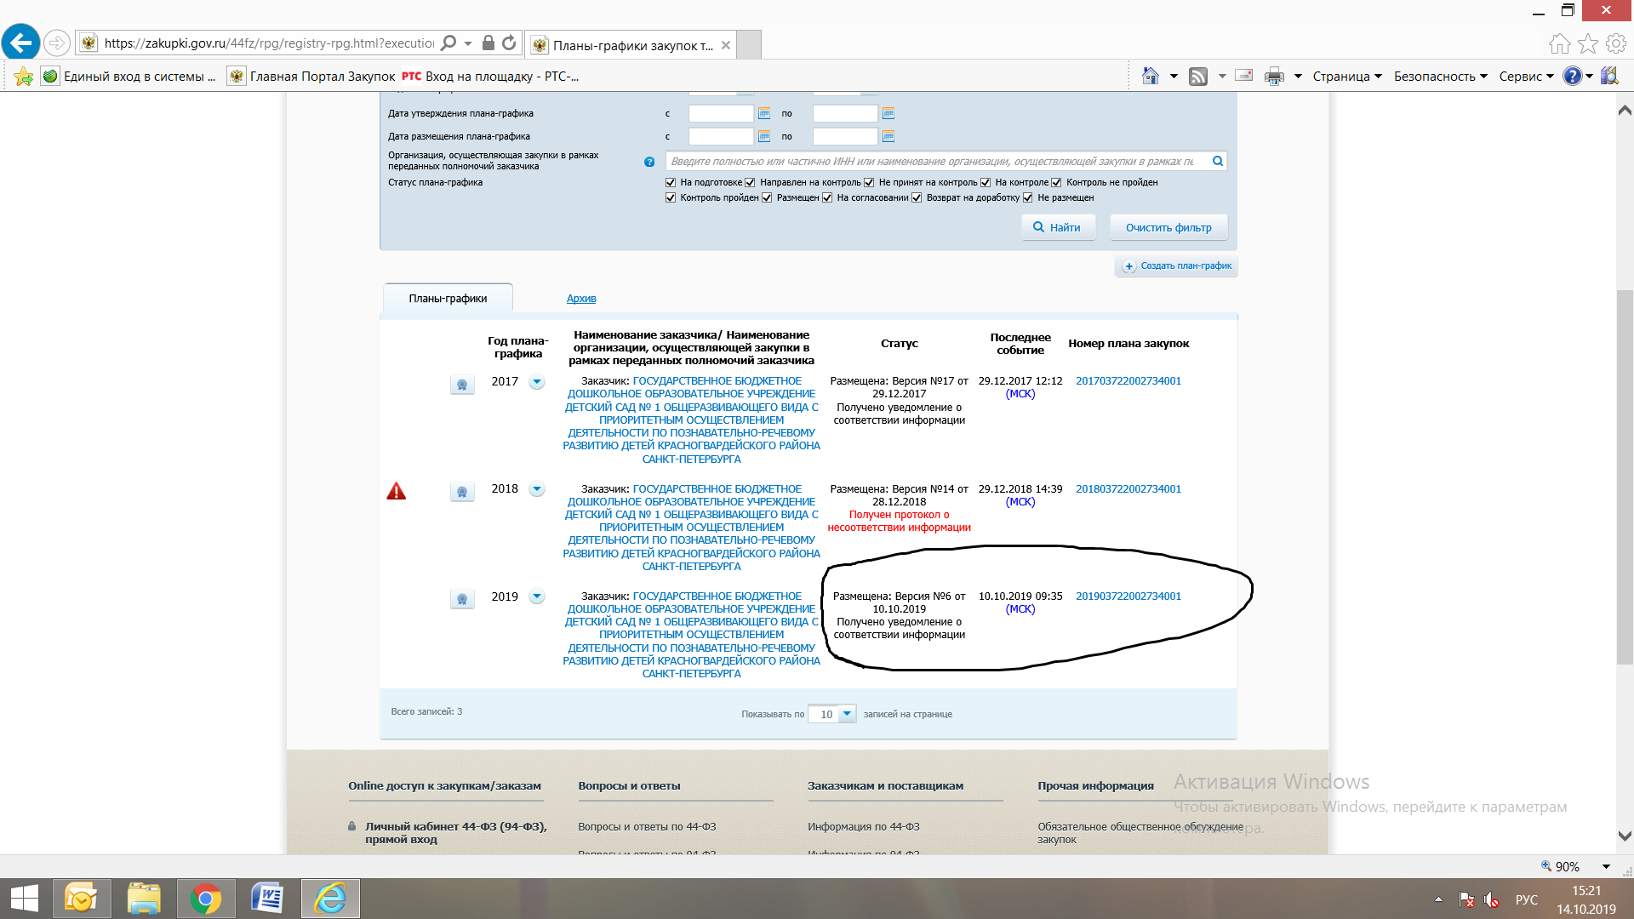
Task: Open plan number 201903722002734001 link
Action: [x=1128, y=596]
